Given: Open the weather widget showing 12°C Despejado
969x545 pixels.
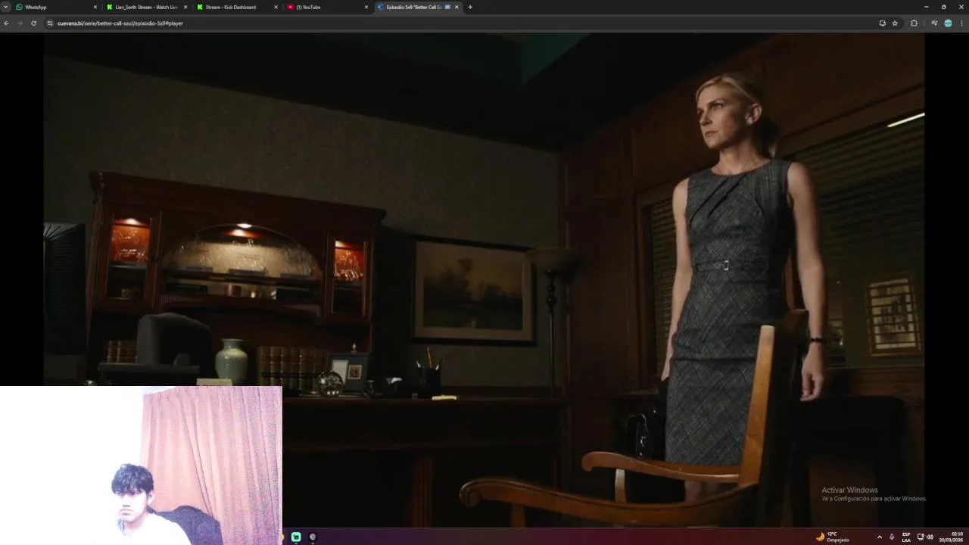Looking at the screenshot, I should 833,537.
